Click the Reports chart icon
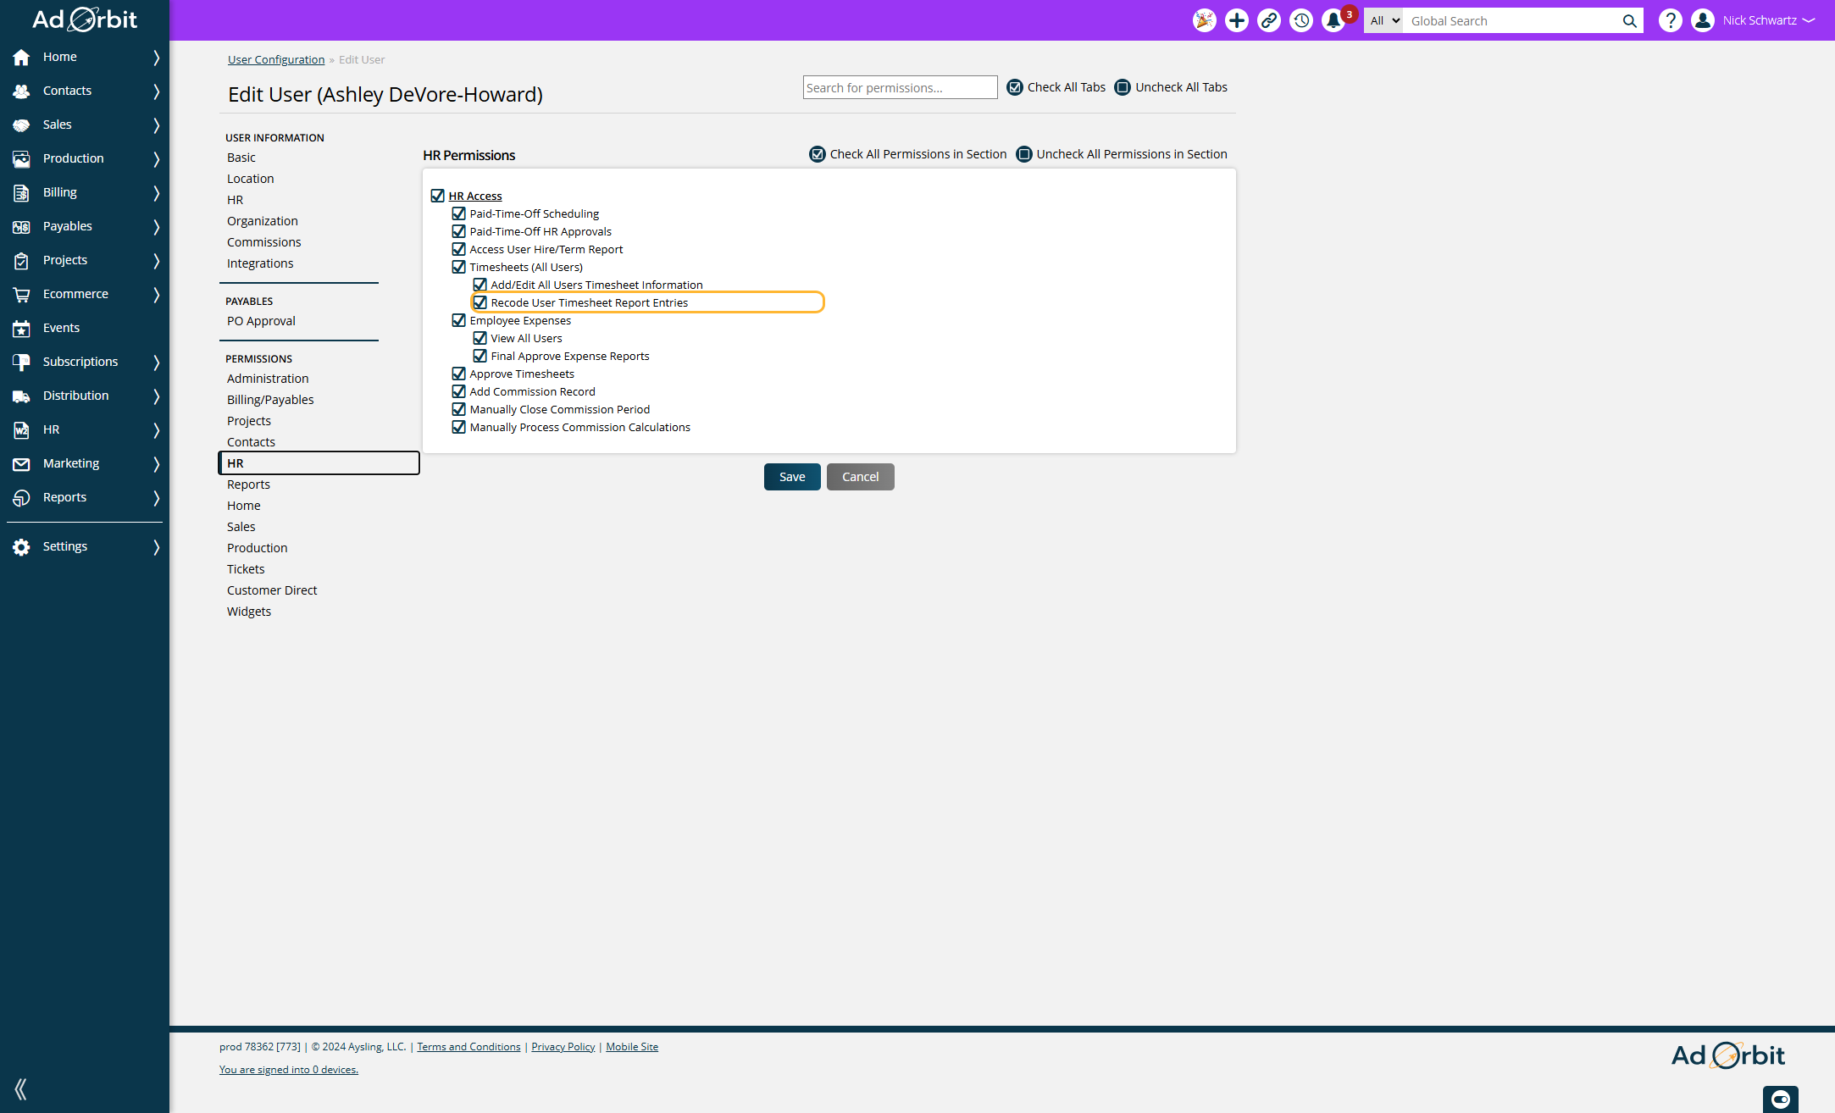The height and width of the screenshot is (1113, 1835). pos(21,497)
